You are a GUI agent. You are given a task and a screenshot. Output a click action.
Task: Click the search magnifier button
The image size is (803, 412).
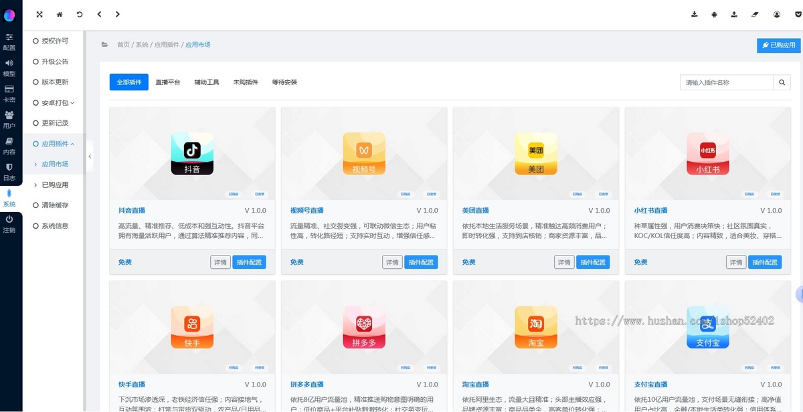(x=782, y=83)
